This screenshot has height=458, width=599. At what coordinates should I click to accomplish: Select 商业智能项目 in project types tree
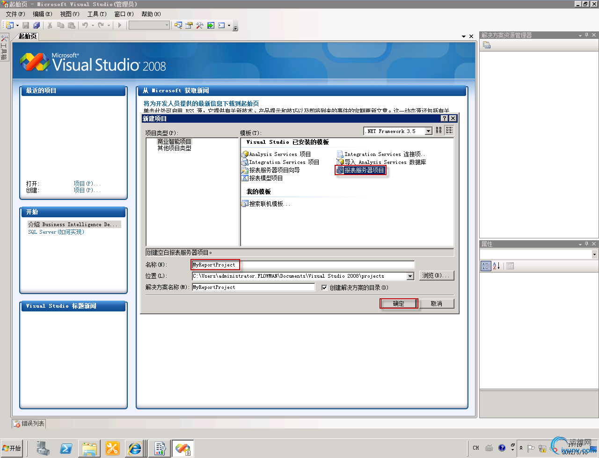pos(174,141)
